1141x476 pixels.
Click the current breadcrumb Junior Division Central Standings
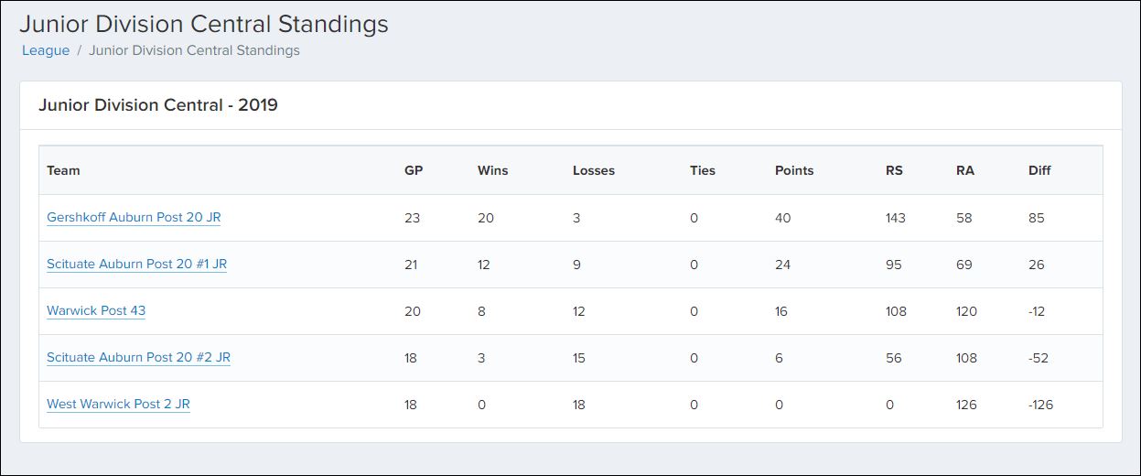pos(194,51)
